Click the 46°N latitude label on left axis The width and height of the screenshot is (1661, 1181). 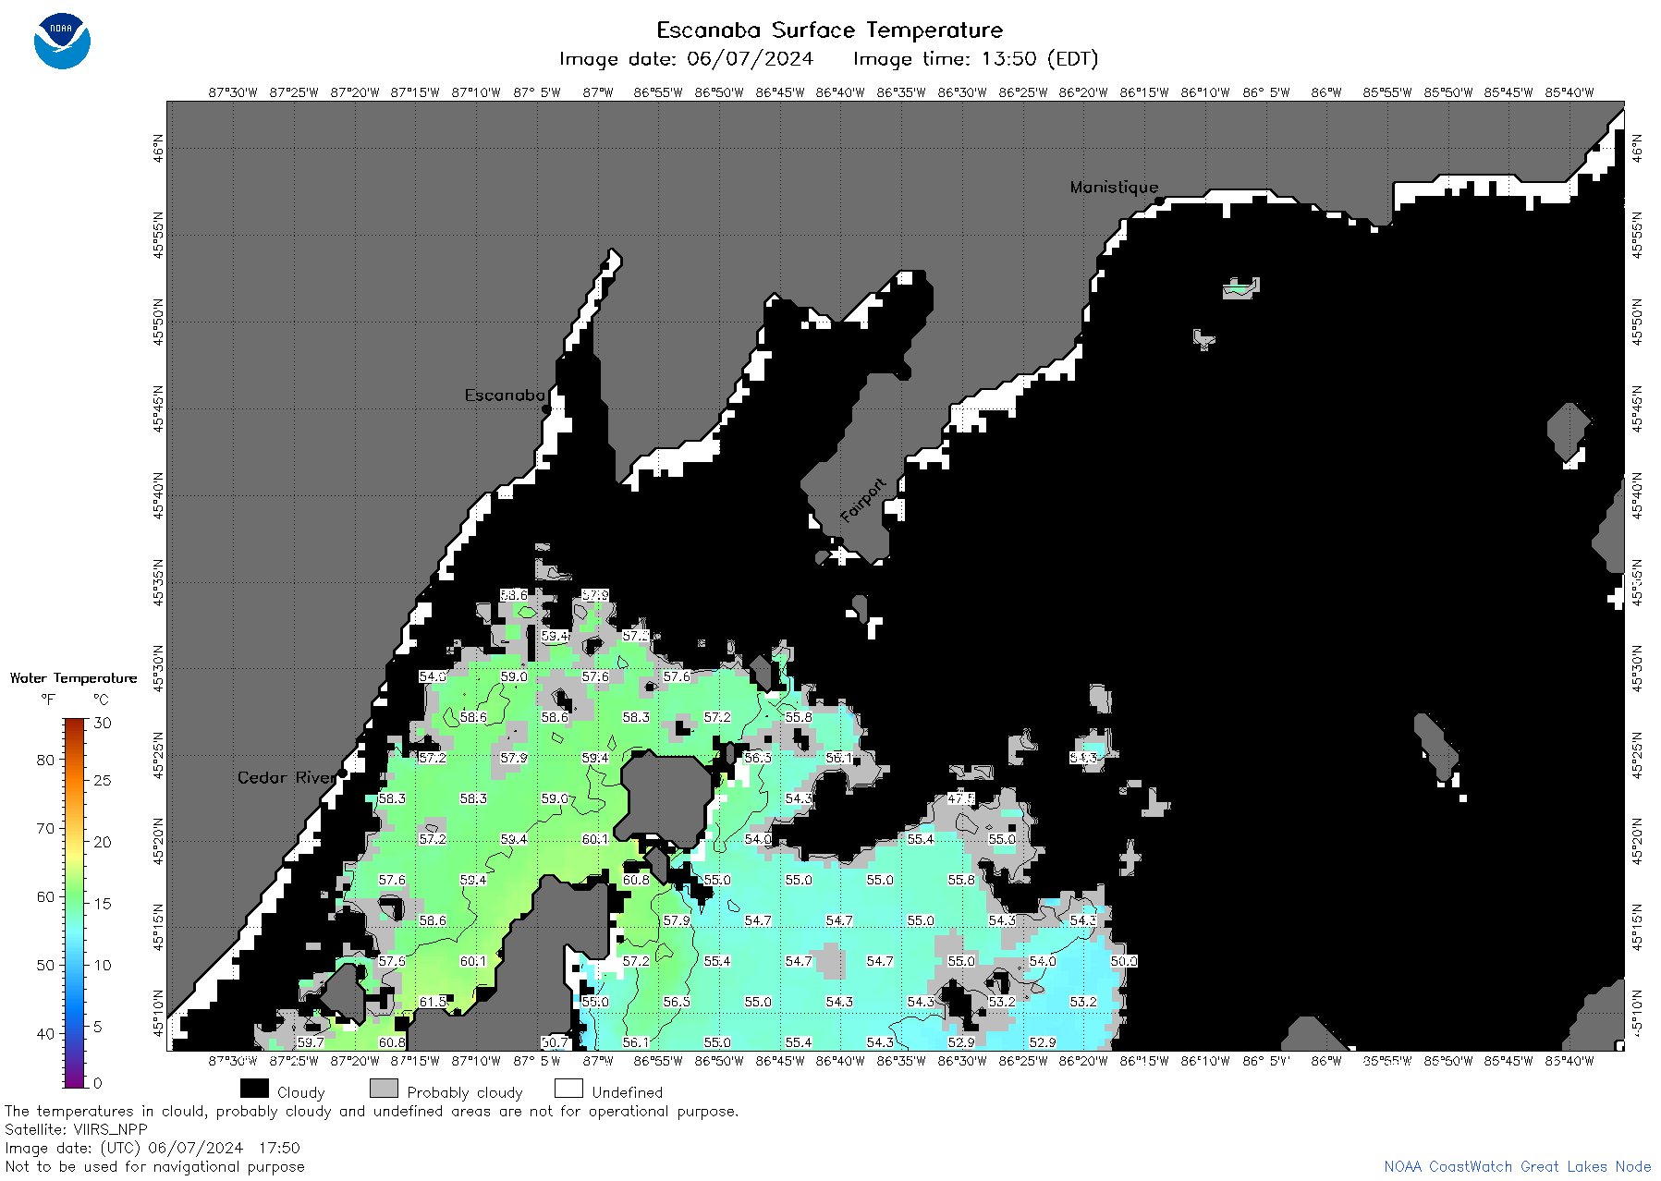pos(158,148)
